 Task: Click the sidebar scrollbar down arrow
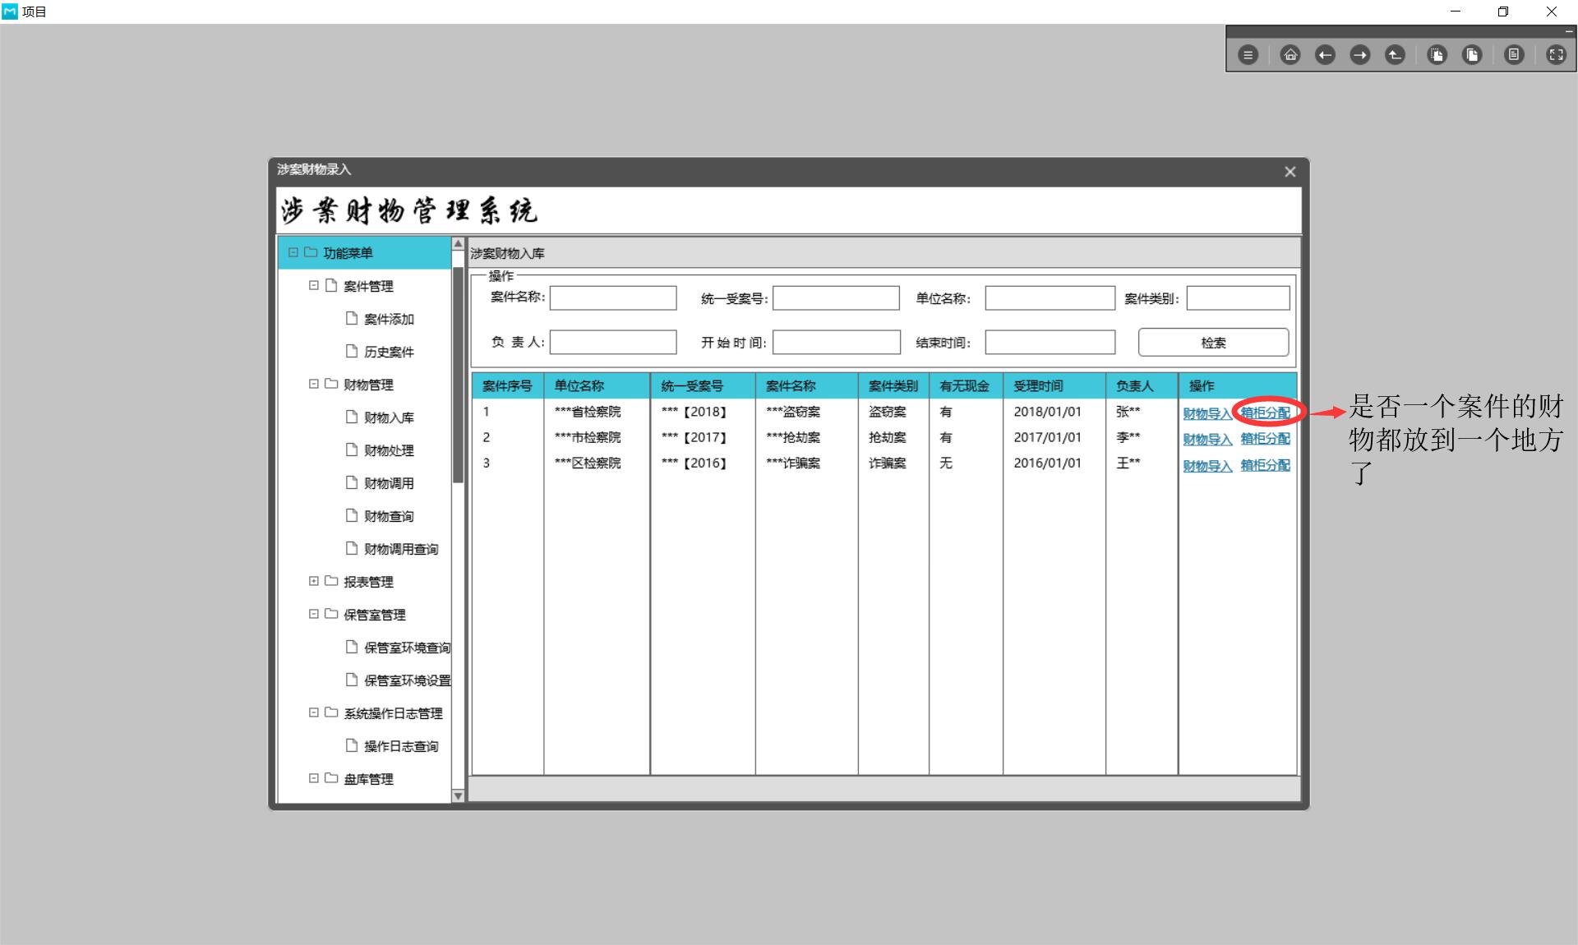(x=459, y=795)
